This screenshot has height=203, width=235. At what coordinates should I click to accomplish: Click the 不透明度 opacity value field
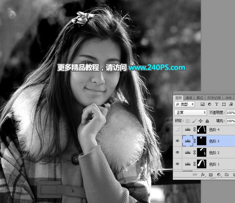point(231,113)
